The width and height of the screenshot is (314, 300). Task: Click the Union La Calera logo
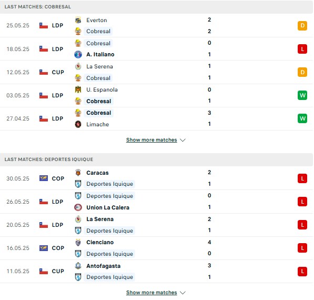click(x=78, y=207)
